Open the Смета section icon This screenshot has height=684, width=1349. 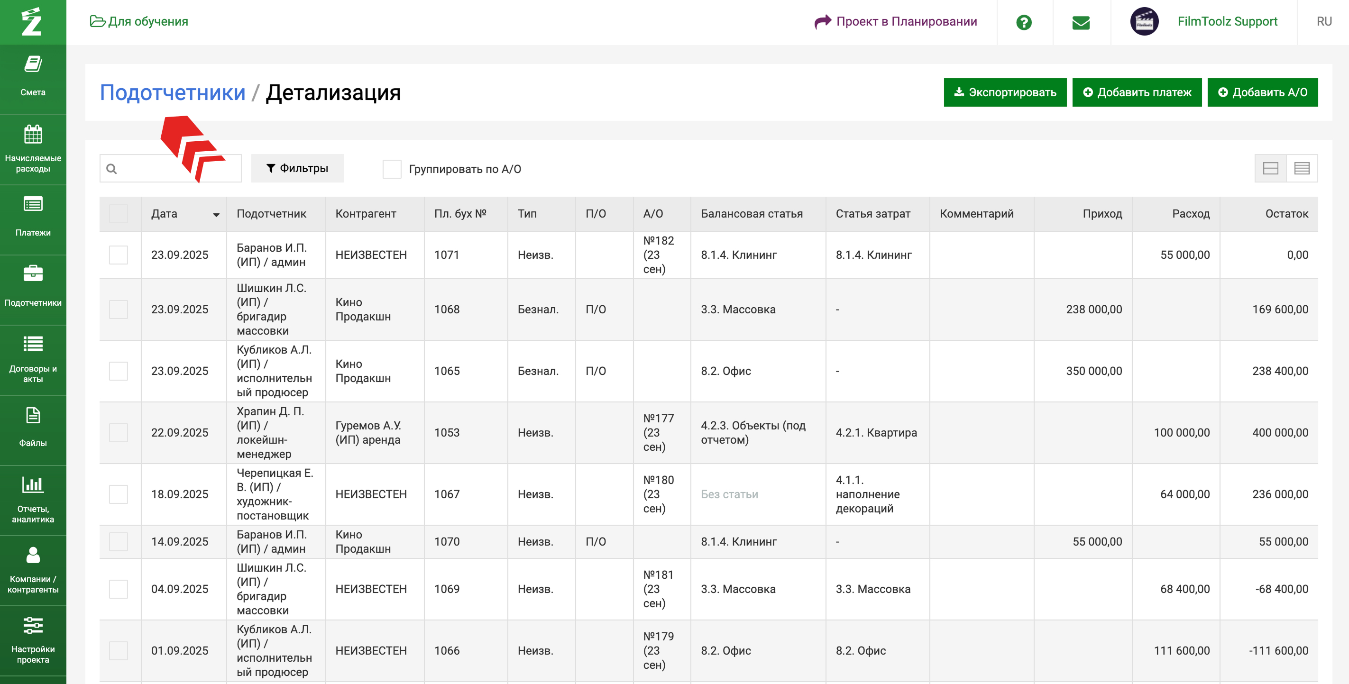pyautogui.click(x=32, y=65)
